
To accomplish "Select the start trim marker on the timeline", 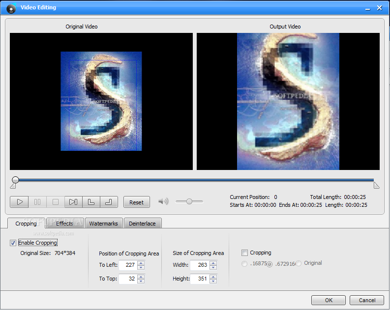I will tap(13, 186).
